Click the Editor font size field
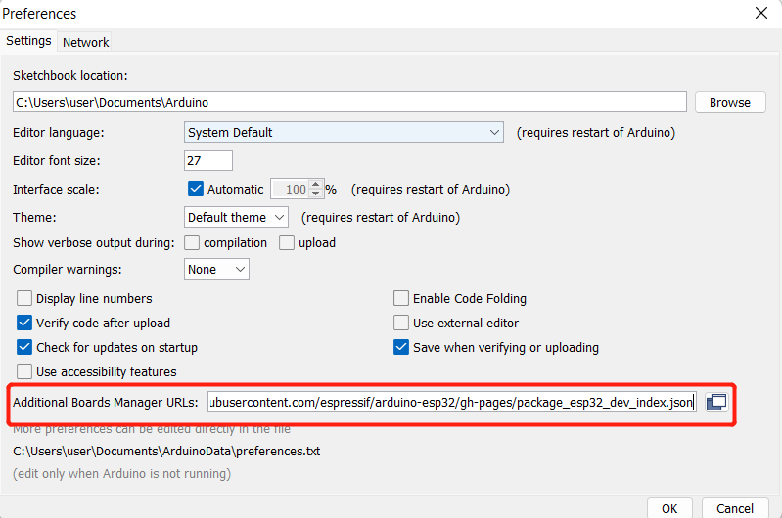The width and height of the screenshot is (782, 518). click(x=207, y=160)
